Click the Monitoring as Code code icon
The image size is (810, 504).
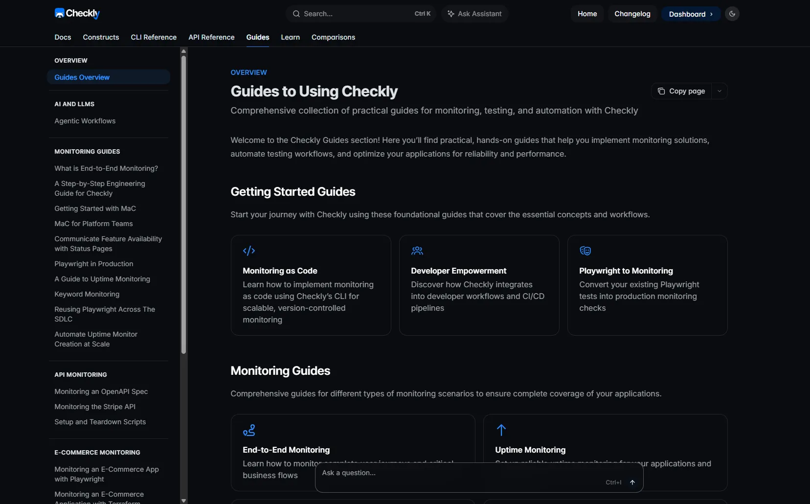click(x=249, y=251)
